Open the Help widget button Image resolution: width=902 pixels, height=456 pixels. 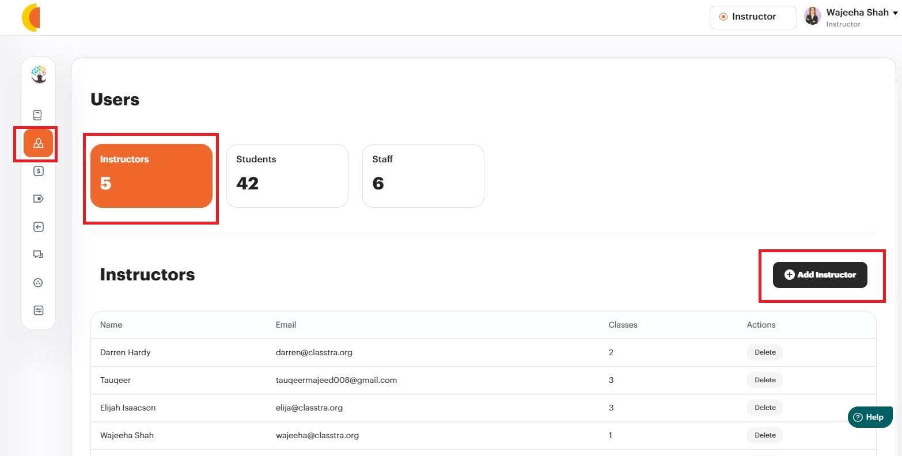coord(870,417)
